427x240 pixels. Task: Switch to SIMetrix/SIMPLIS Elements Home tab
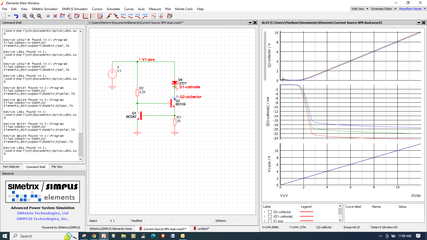click(111, 229)
